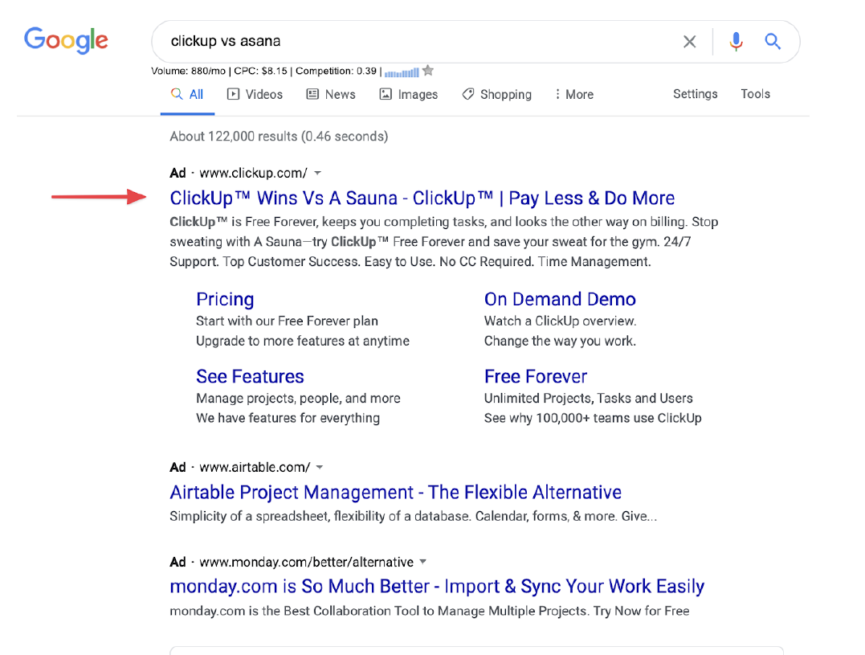Open the ClickUp Wins Vs A Sauna ad
The height and width of the screenshot is (655, 865).
point(422,198)
